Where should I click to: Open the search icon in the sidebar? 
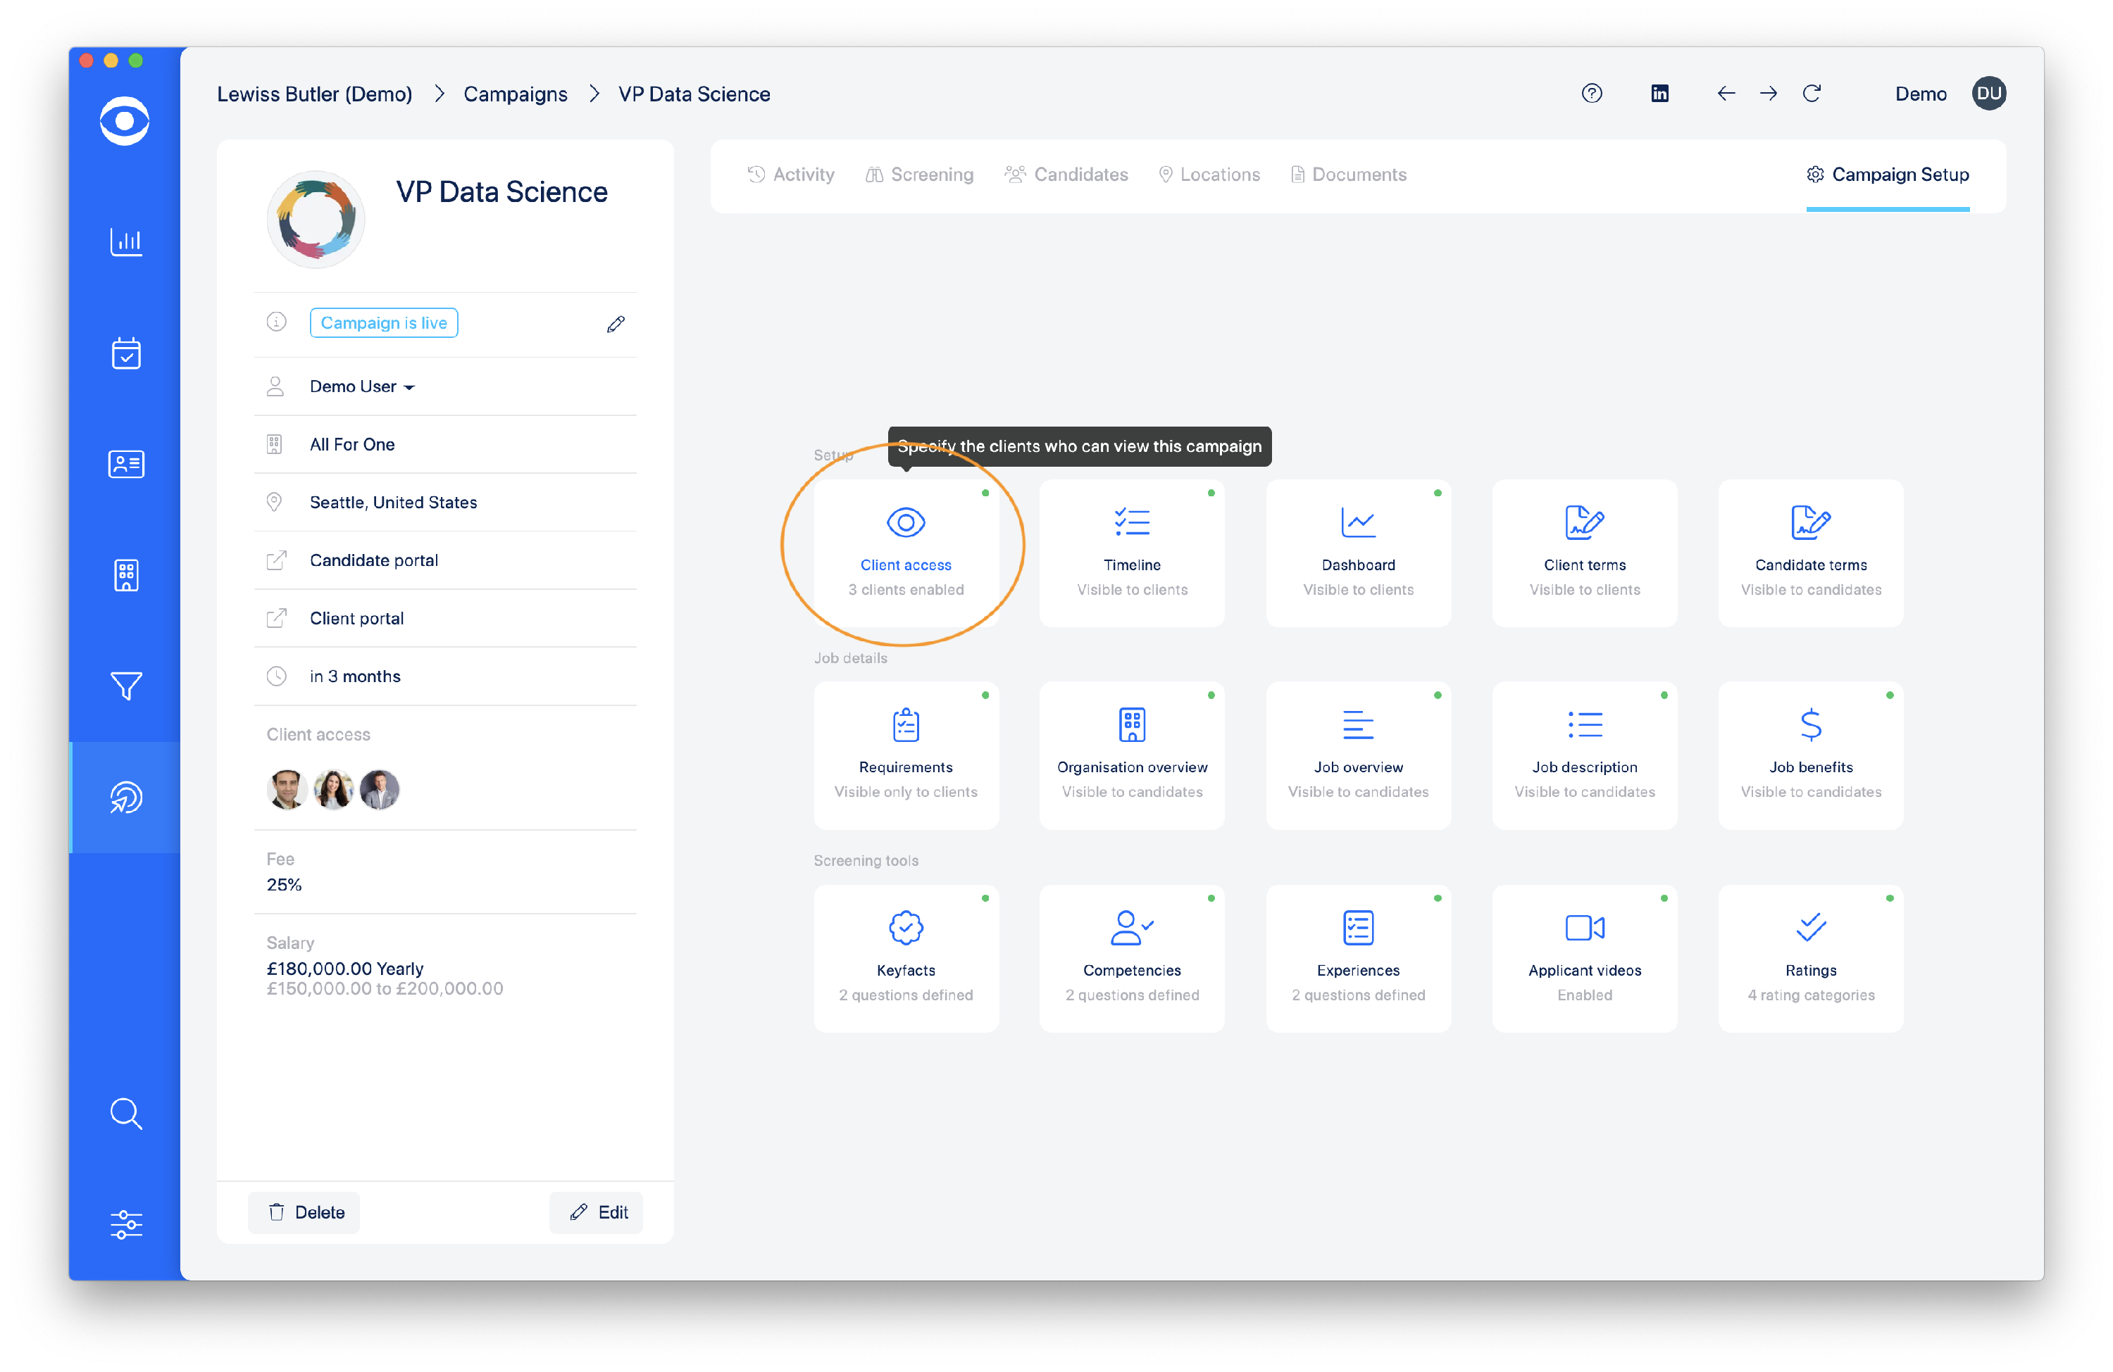pos(126,1114)
